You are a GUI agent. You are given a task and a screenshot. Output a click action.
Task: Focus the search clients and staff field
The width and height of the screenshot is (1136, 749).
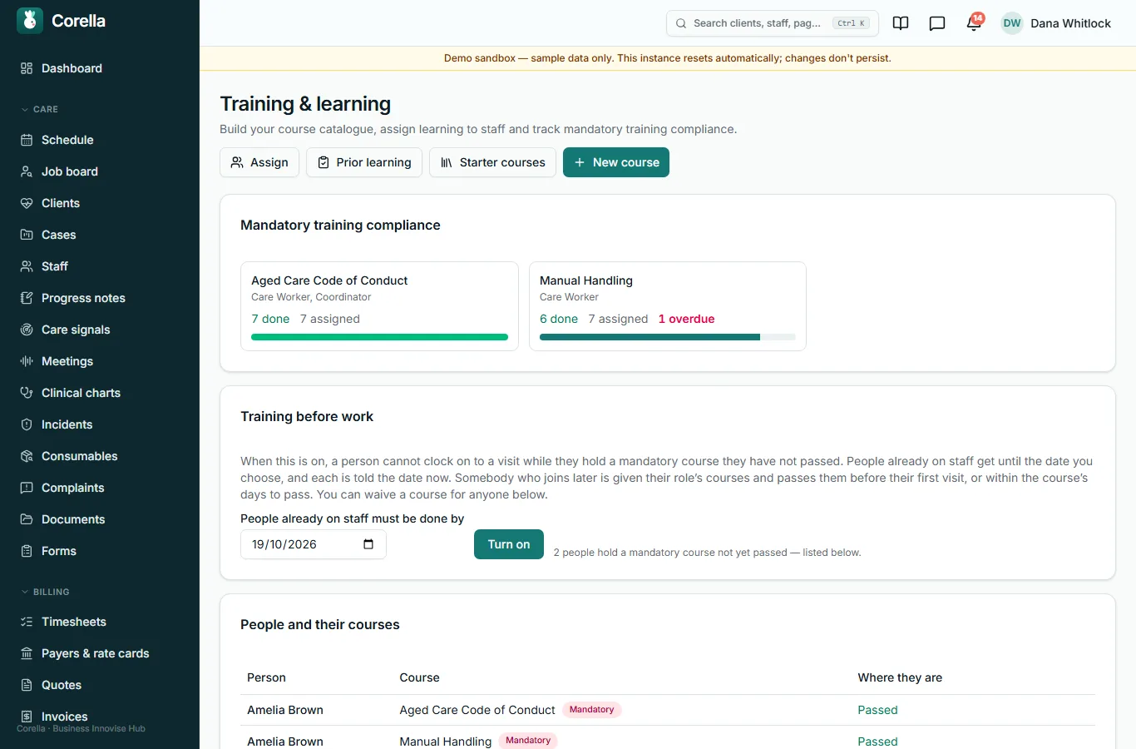(x=773, y=23)
